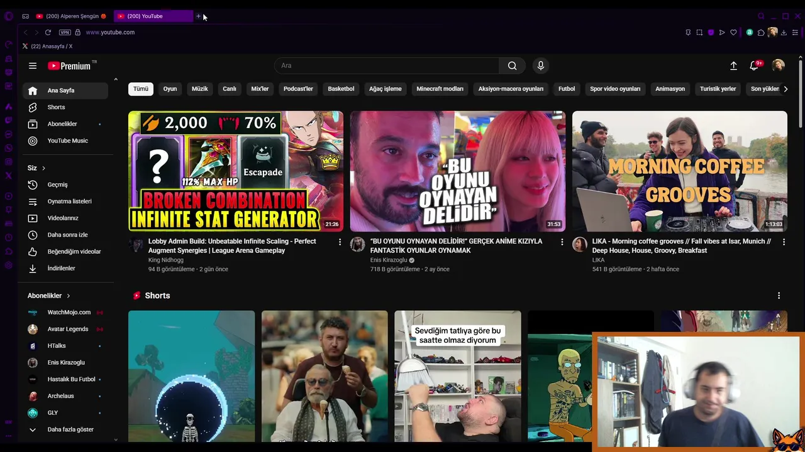Screen dimensions: 805x452
Task: Open the YouTube account avatar menu
Action: [x=779, y=65]
